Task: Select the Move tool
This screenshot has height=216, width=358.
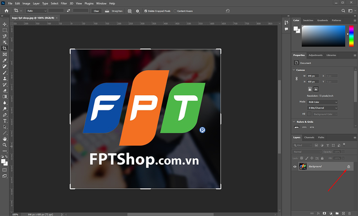Action: 4,24
